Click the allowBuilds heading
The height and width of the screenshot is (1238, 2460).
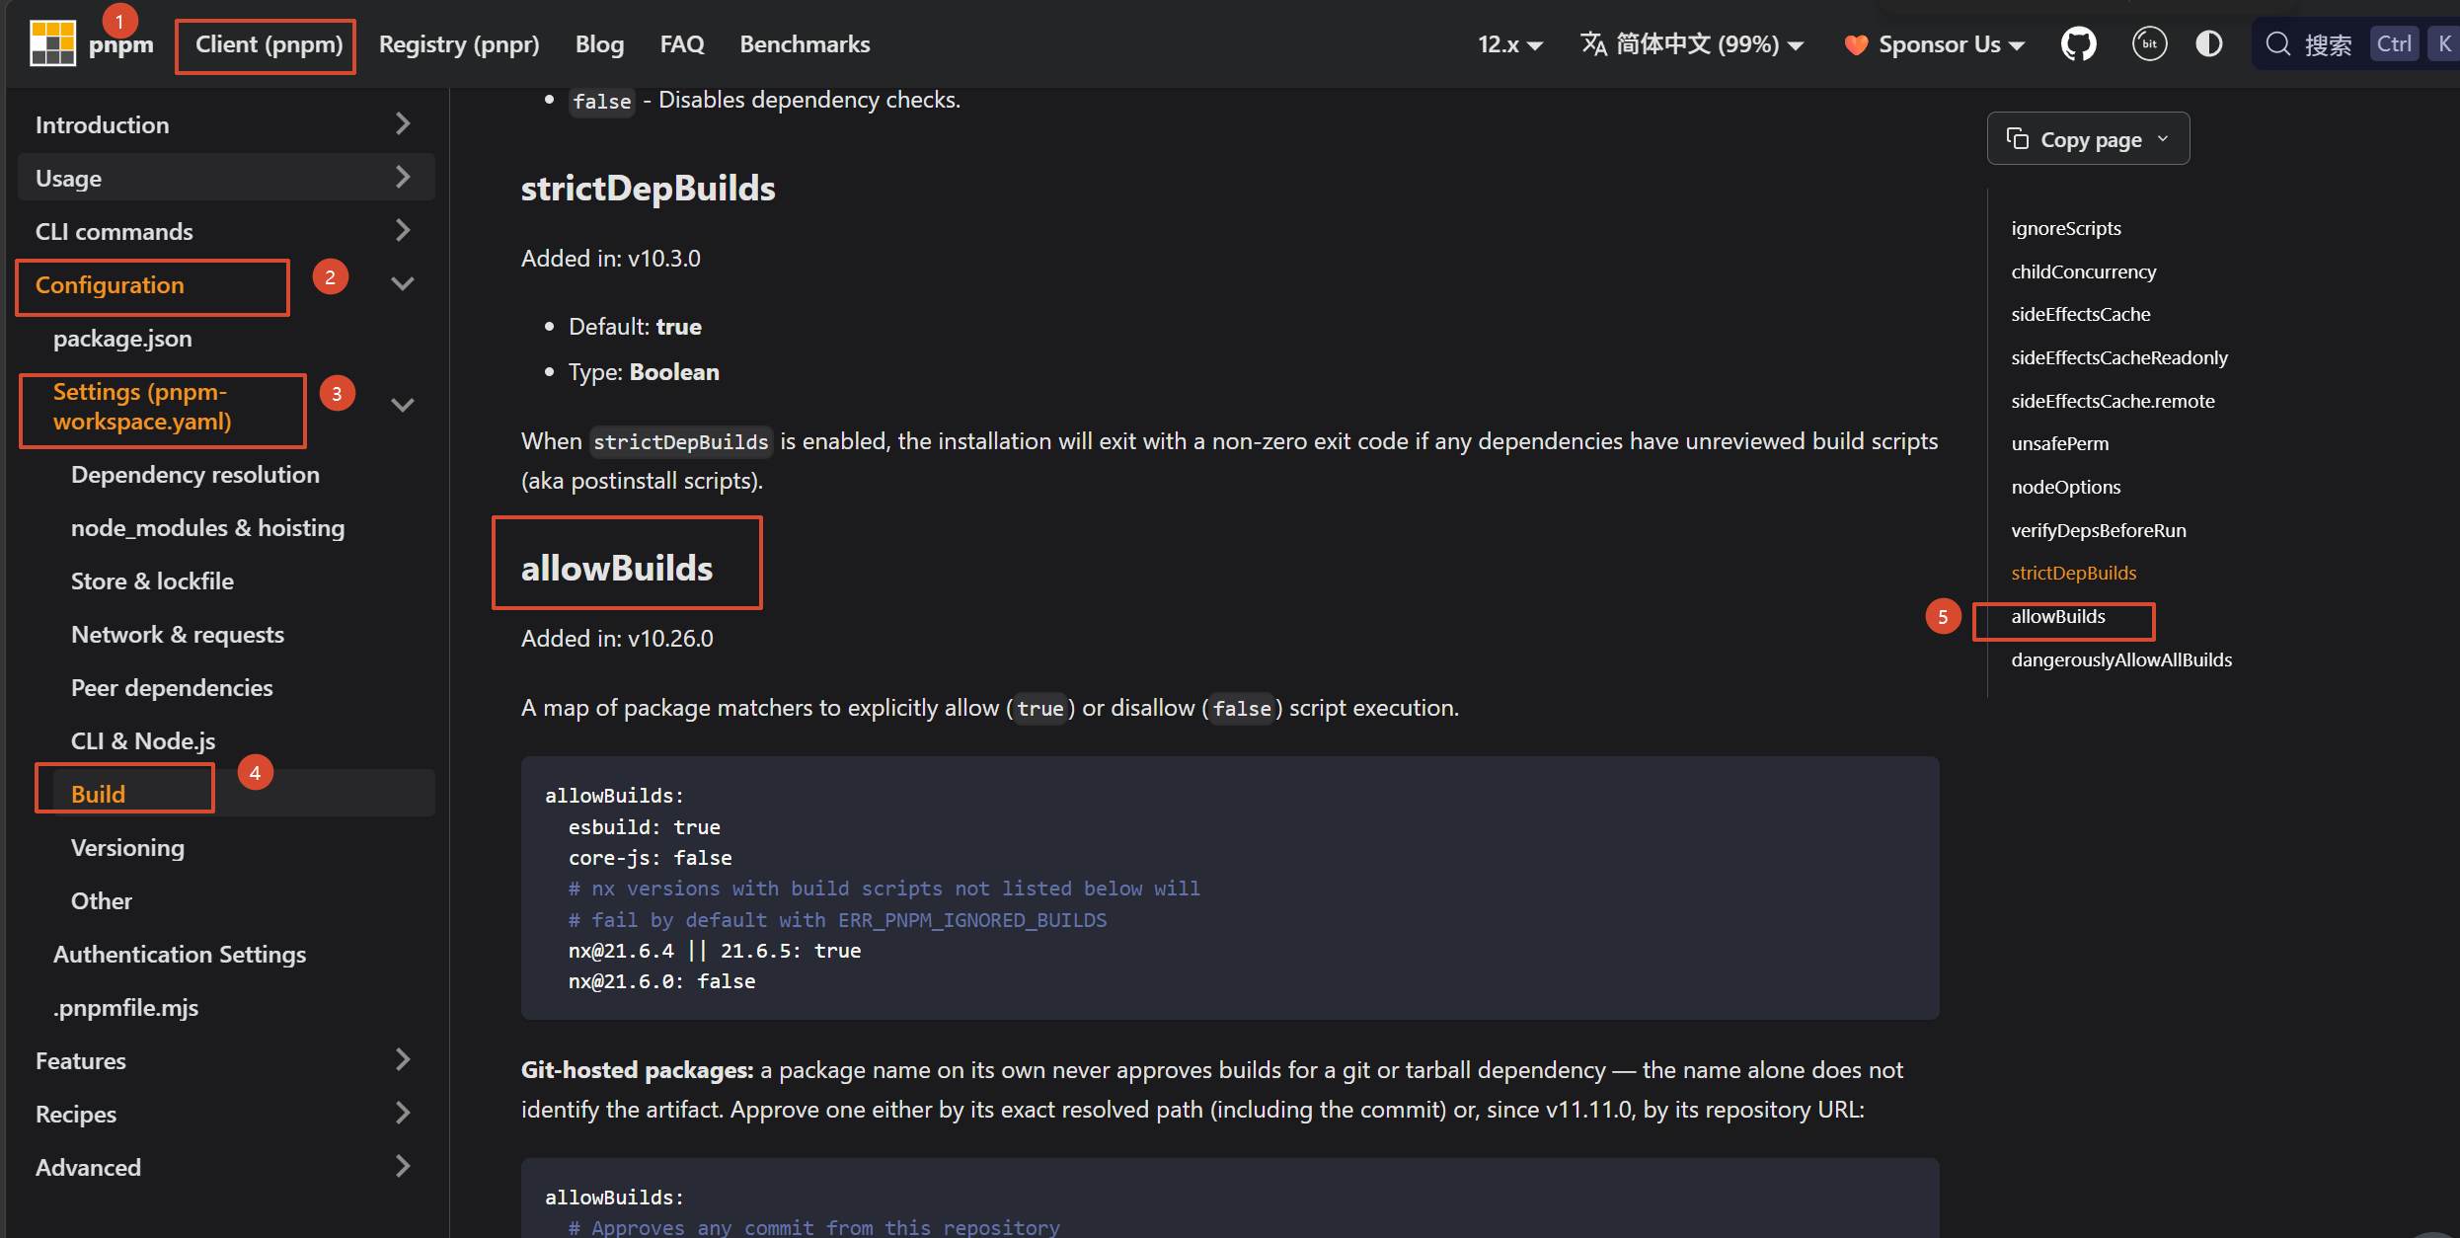pyautogui.click(x=617, y=569)
